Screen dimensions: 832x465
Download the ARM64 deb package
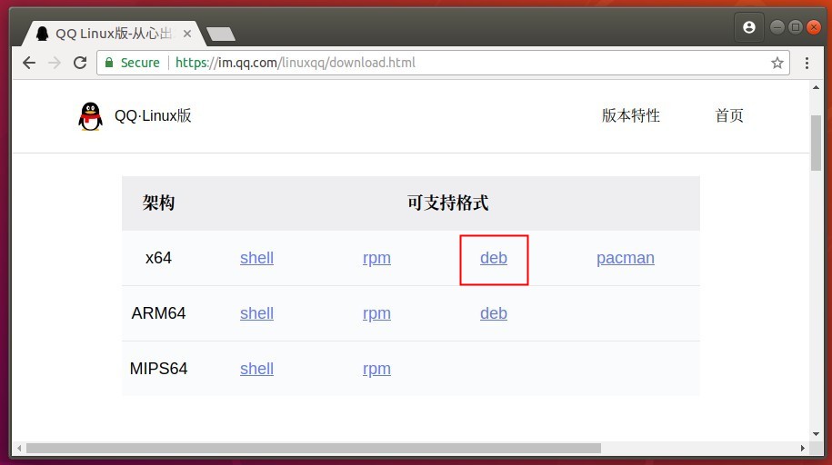[494, 313]
